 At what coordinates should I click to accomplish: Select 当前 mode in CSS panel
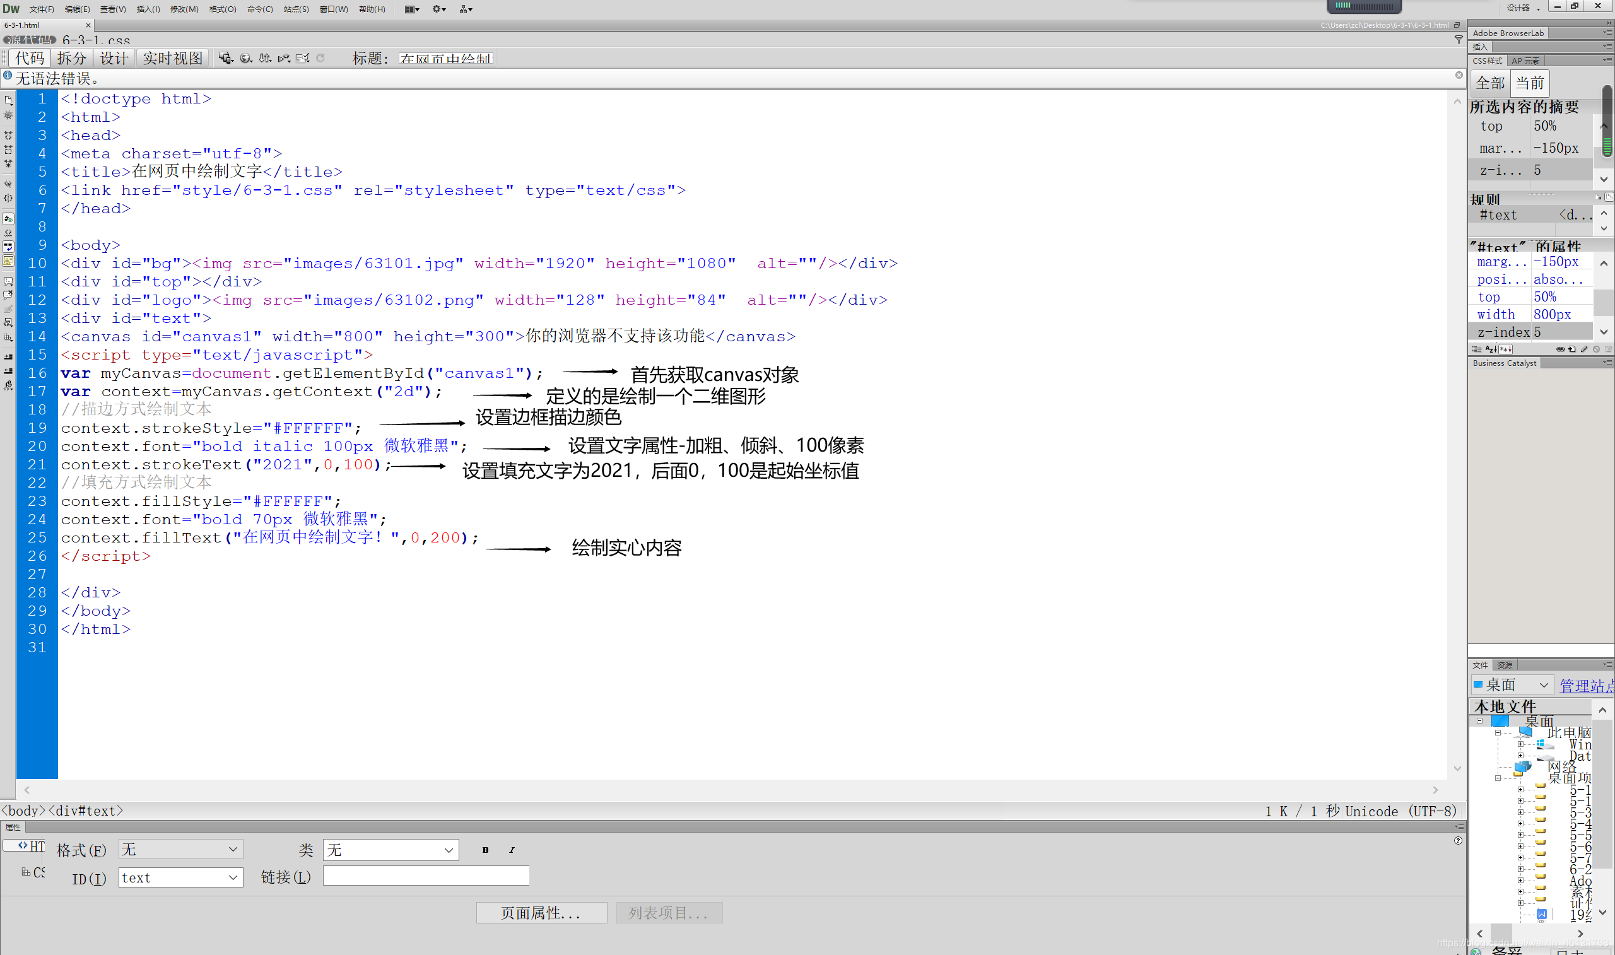1529,83
